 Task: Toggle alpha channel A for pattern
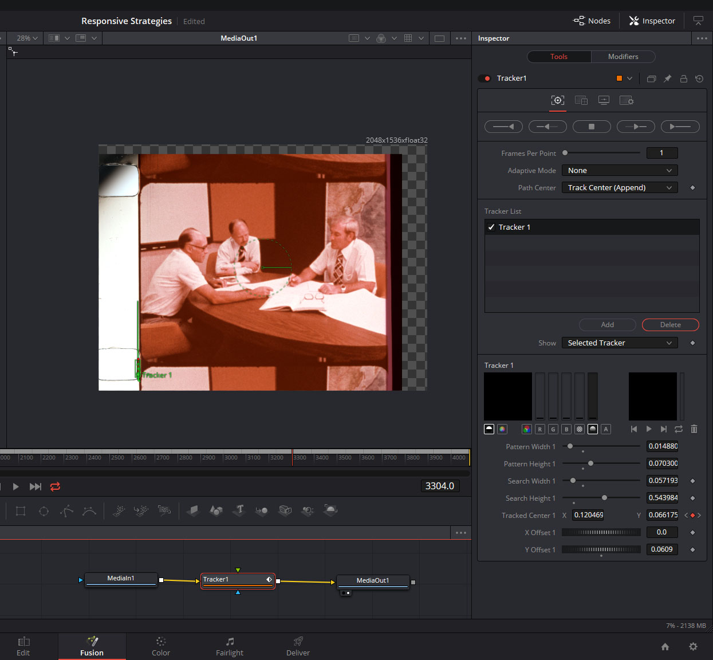click(x=606, y=429)
